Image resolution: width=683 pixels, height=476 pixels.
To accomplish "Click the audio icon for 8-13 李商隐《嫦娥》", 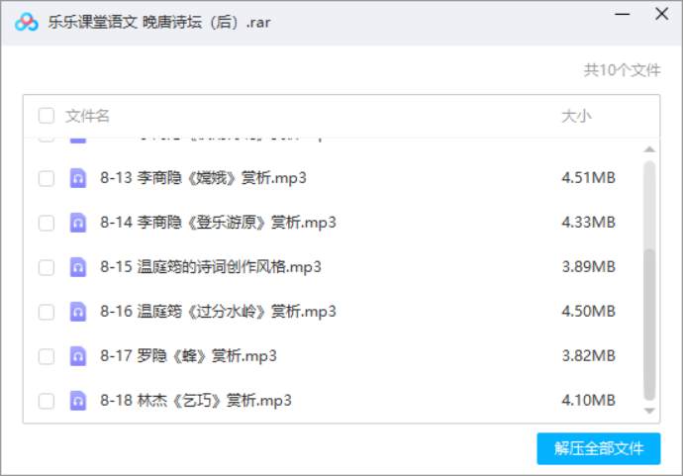I will tap(78, 178).
